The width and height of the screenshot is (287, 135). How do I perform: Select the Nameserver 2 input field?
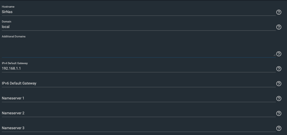pyautogui.click(x=139, y=113)
